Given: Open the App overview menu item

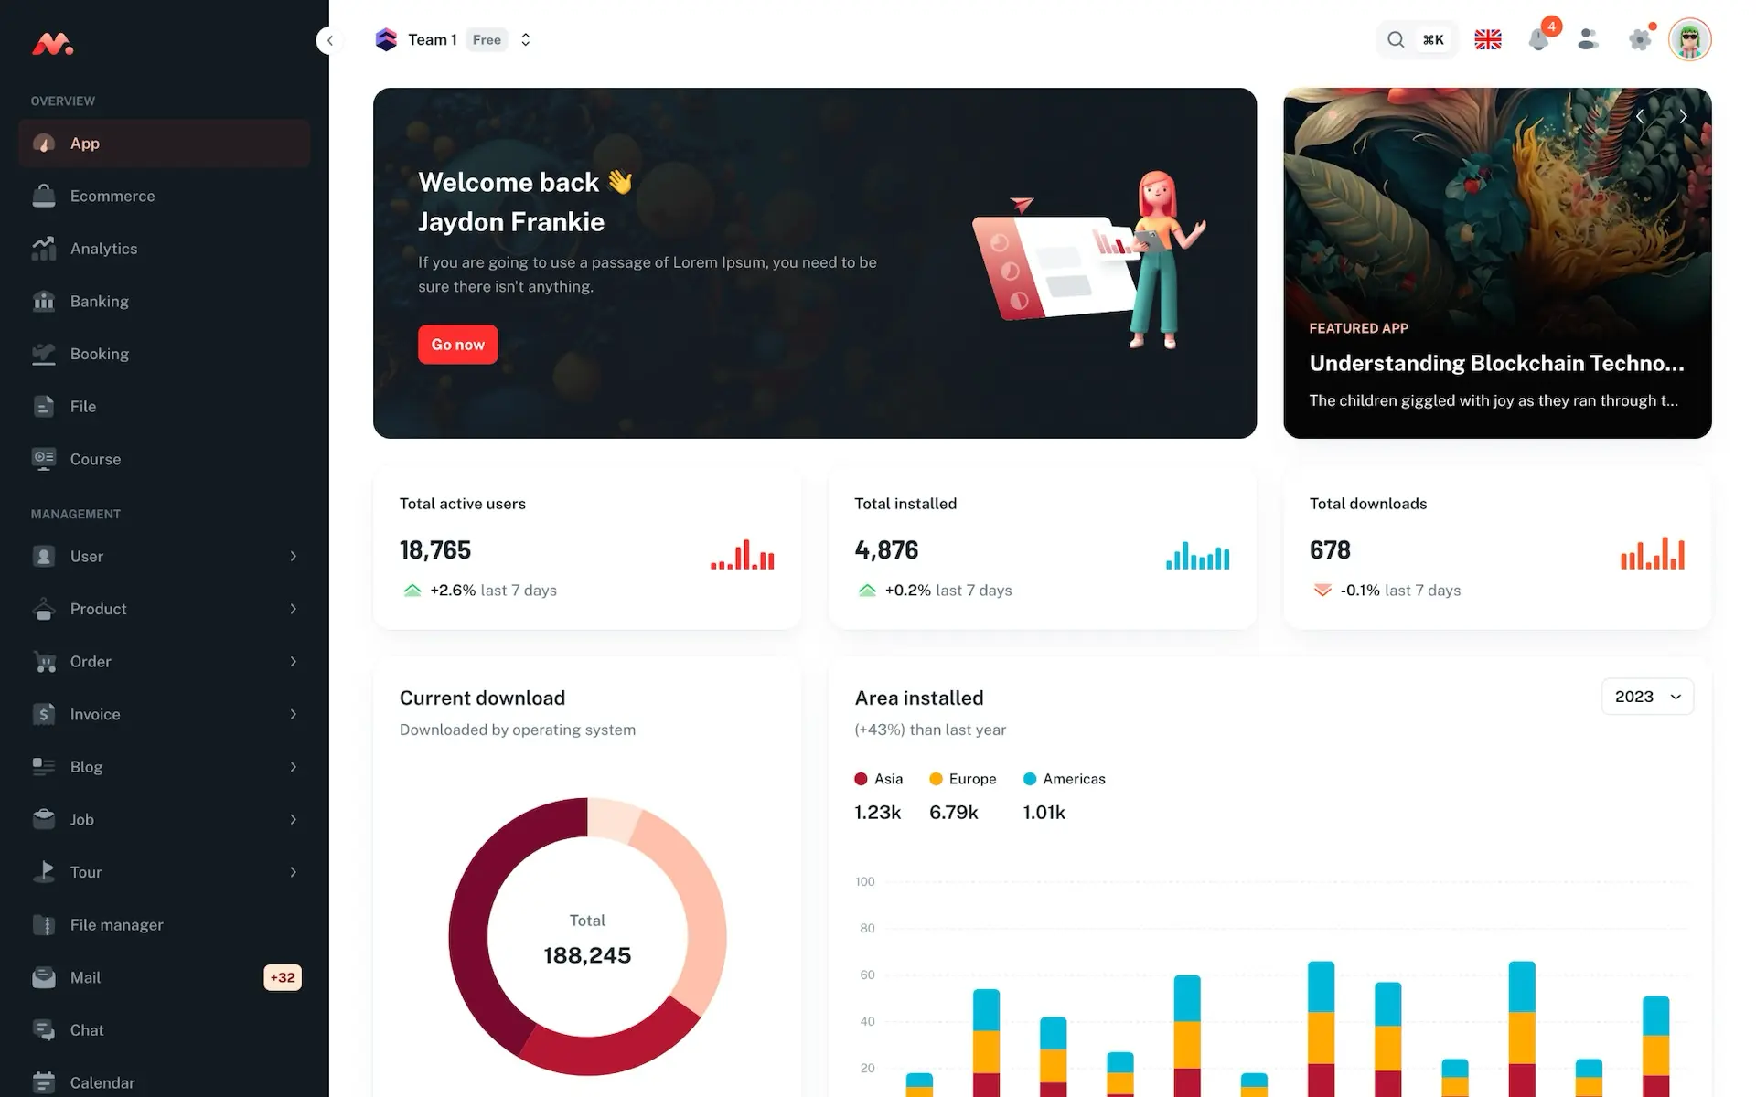Looking at the screenshot, I should [x=165, y=143].
